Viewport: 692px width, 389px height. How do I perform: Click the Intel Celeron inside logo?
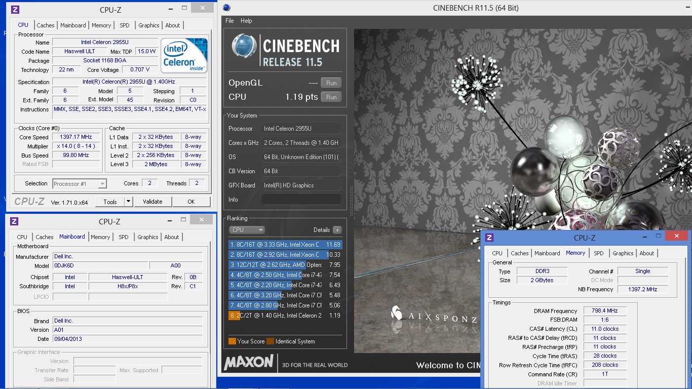click(x=184, y=55)
